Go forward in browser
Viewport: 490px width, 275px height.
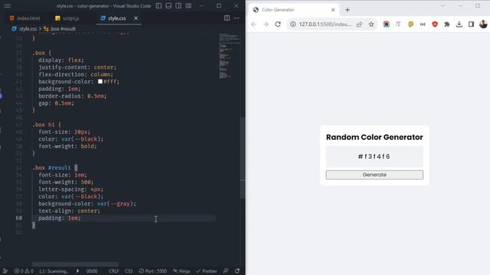tap(266, 24)
